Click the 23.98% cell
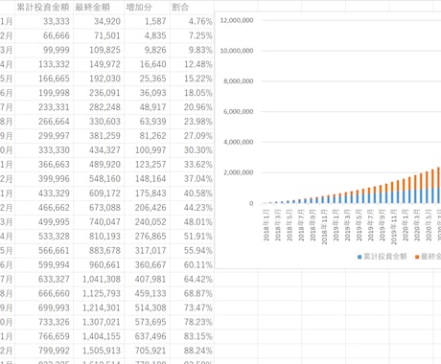This screenshot has height=364, width=441. tap(192, 122)
